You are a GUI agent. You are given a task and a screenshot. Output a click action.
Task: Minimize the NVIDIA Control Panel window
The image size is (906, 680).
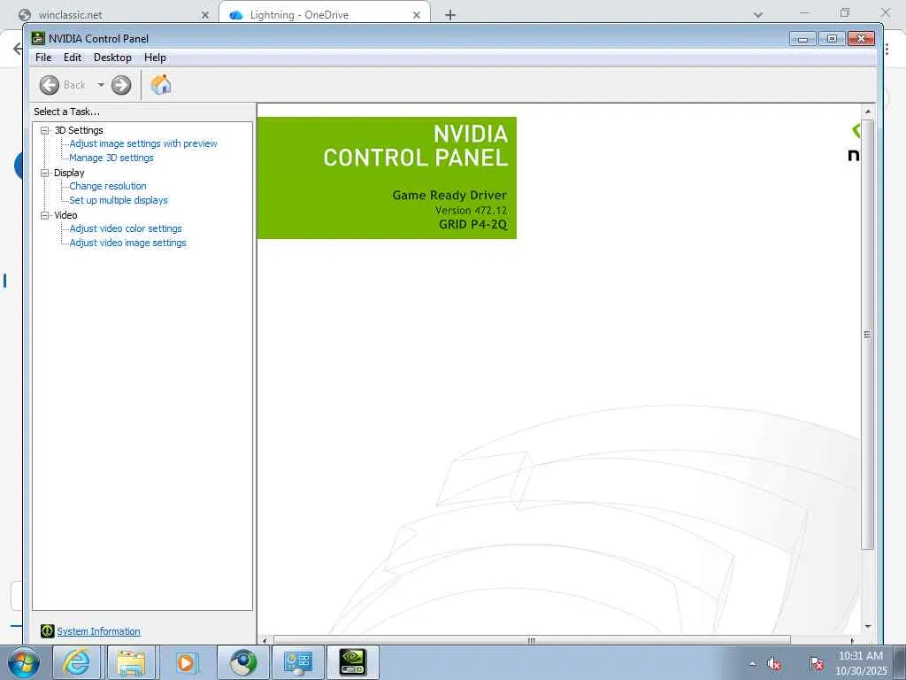[802, 39]
